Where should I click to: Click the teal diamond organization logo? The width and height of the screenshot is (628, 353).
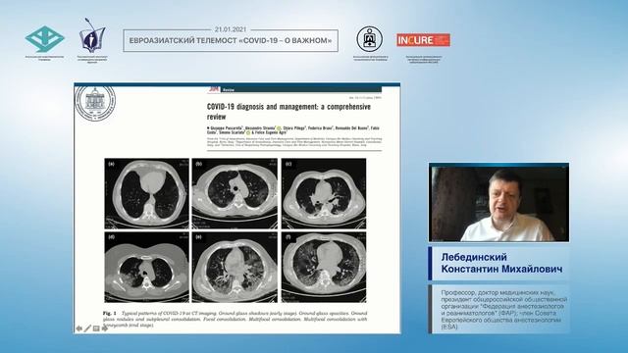click(x=44, y=39)
